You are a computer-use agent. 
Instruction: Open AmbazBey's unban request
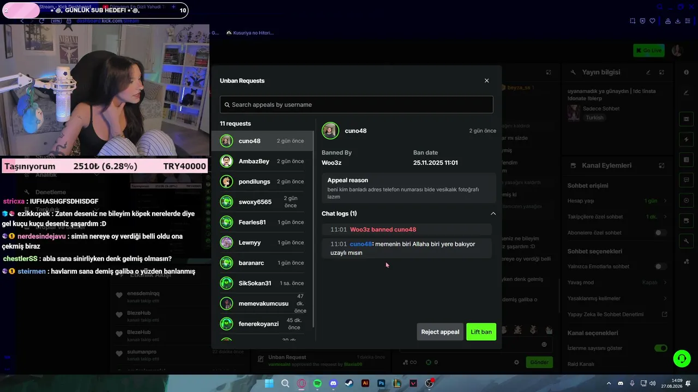[262, 161]
